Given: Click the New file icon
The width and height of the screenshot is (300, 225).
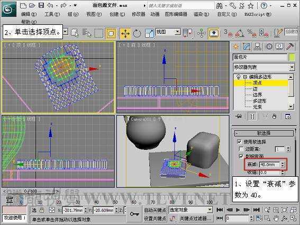Looking at the screenshot, I should [23, 5].
